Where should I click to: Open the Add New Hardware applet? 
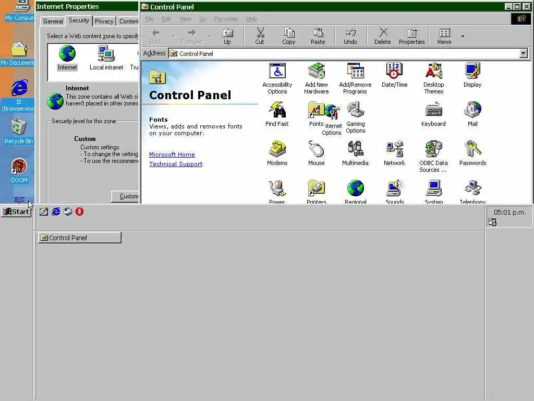coord(317,78)
